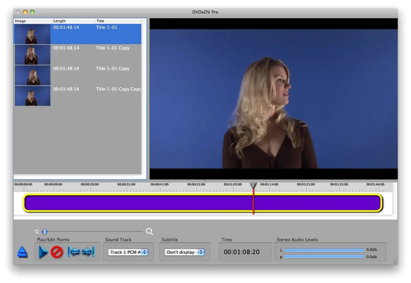Click the right channel audio level bar
This screenshot has width=411, height=283.
point(324,256)
